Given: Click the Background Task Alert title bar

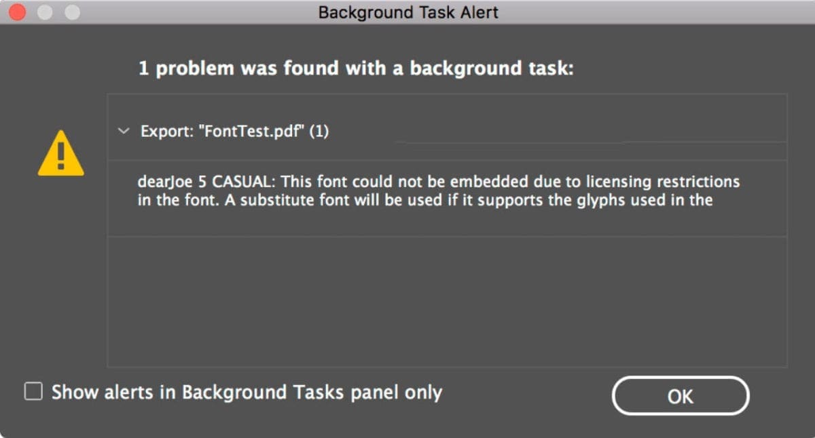Looking at the screenshot, I should (408, 12).
